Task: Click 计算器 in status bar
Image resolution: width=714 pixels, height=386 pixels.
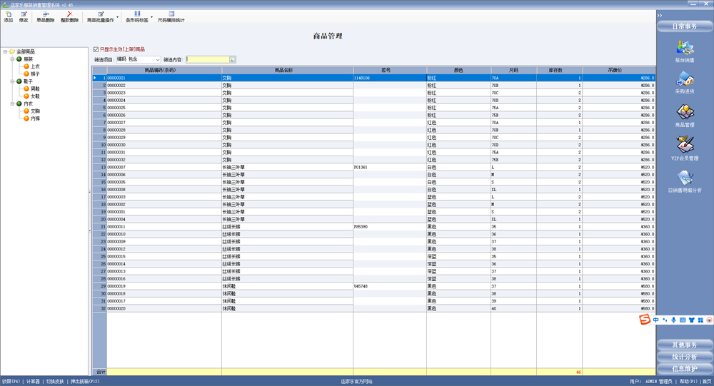Action: [34, 382]
